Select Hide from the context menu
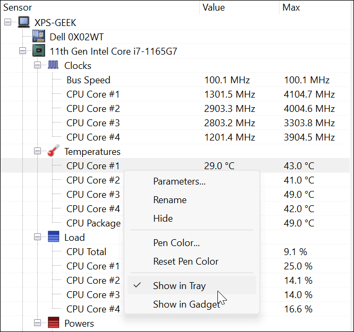Viewport: 354px width, 332px height. coord(163,219)
